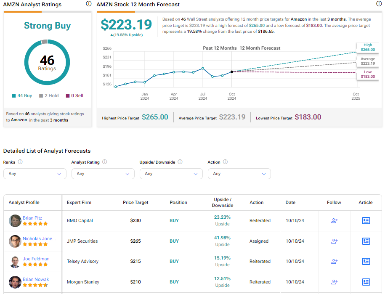Image resolution: width=385 pixels, height=294 pixels.
Task: Open article for BMO Capital rating
Action: [x=366, y=221]
